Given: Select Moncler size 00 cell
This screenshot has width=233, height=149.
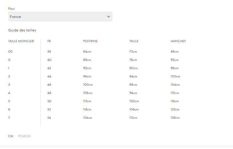Looking at the screenshot, I should tap(10, 52).
